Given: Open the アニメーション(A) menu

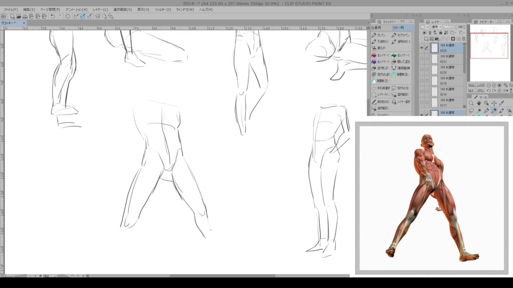Looking at the screenshot, I should coord(76,10).
